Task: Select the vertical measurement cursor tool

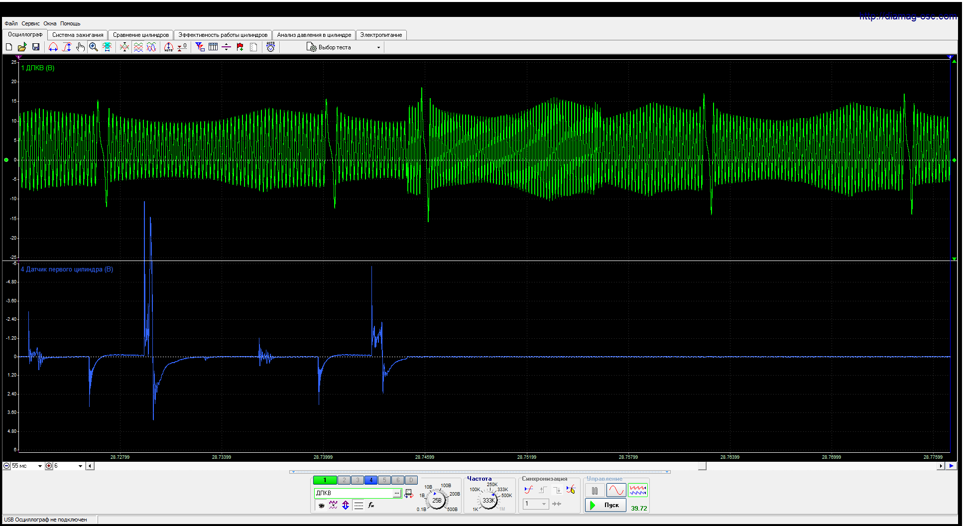Action: click(67, 47)
